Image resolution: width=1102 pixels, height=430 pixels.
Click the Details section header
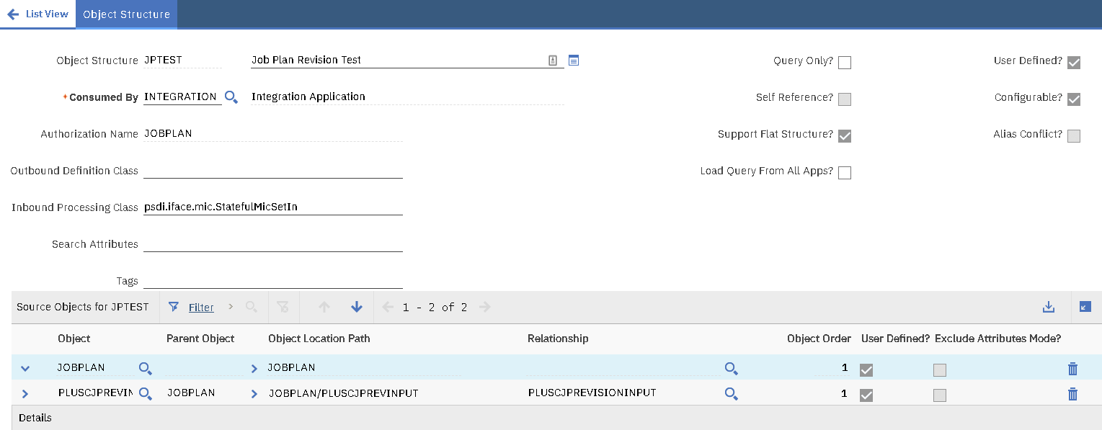(x=35, y=418)
